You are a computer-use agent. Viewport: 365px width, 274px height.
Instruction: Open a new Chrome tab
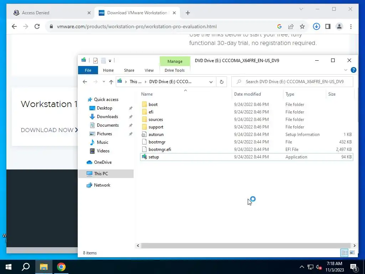click(x=187, y=13)
